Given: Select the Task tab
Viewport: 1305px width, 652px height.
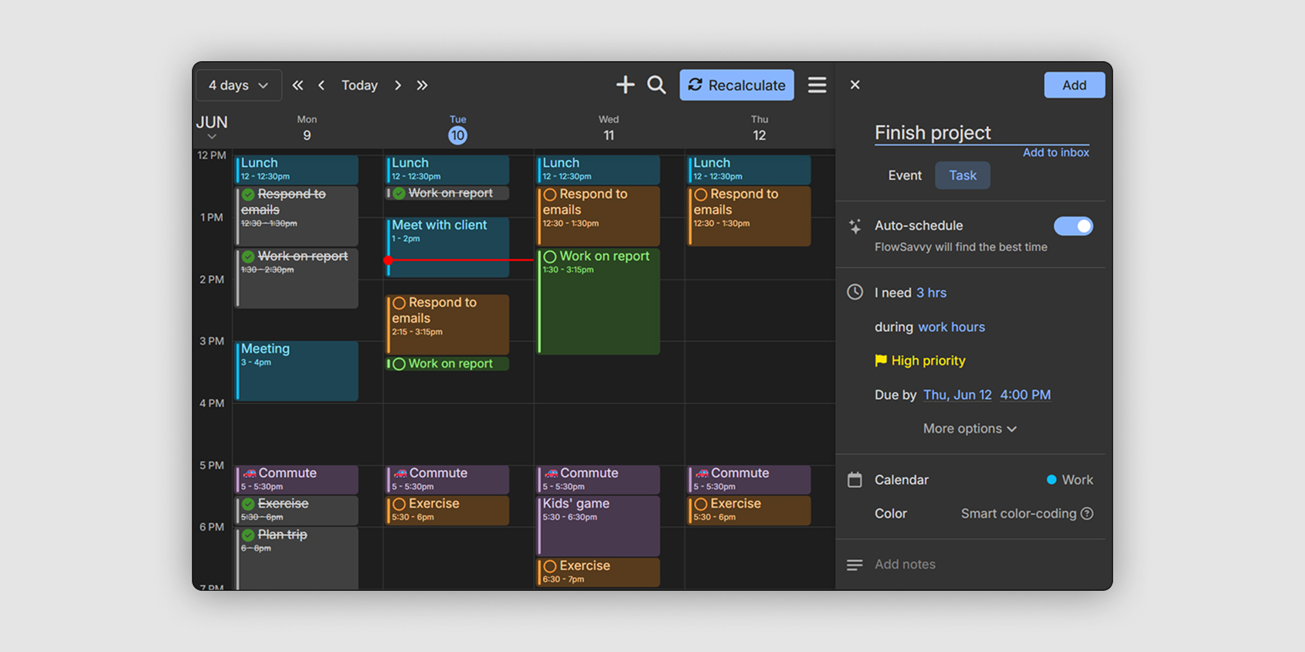Looking at the screenshot, I should [962, 175].
